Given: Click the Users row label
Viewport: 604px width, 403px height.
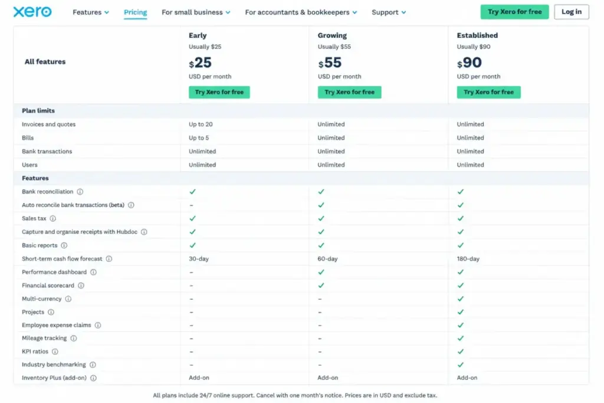Looking at the screenshot, I should coord(29,165).
